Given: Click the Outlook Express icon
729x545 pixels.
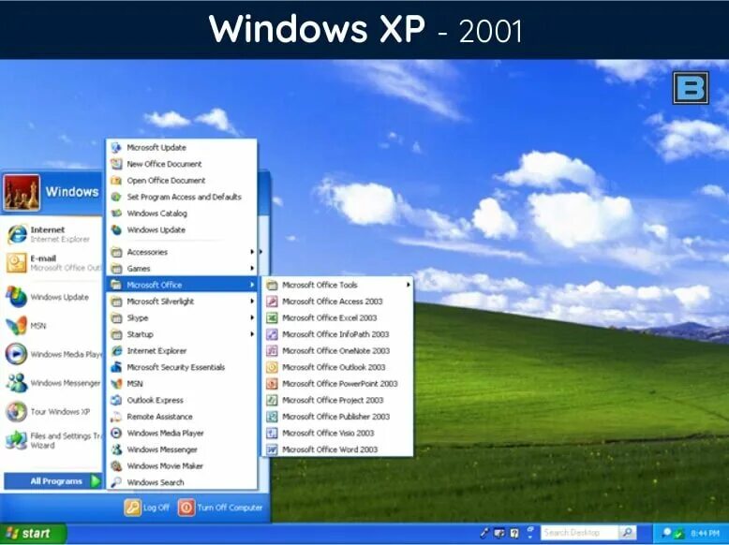Looking at the screenshot, I should (116, 400).
